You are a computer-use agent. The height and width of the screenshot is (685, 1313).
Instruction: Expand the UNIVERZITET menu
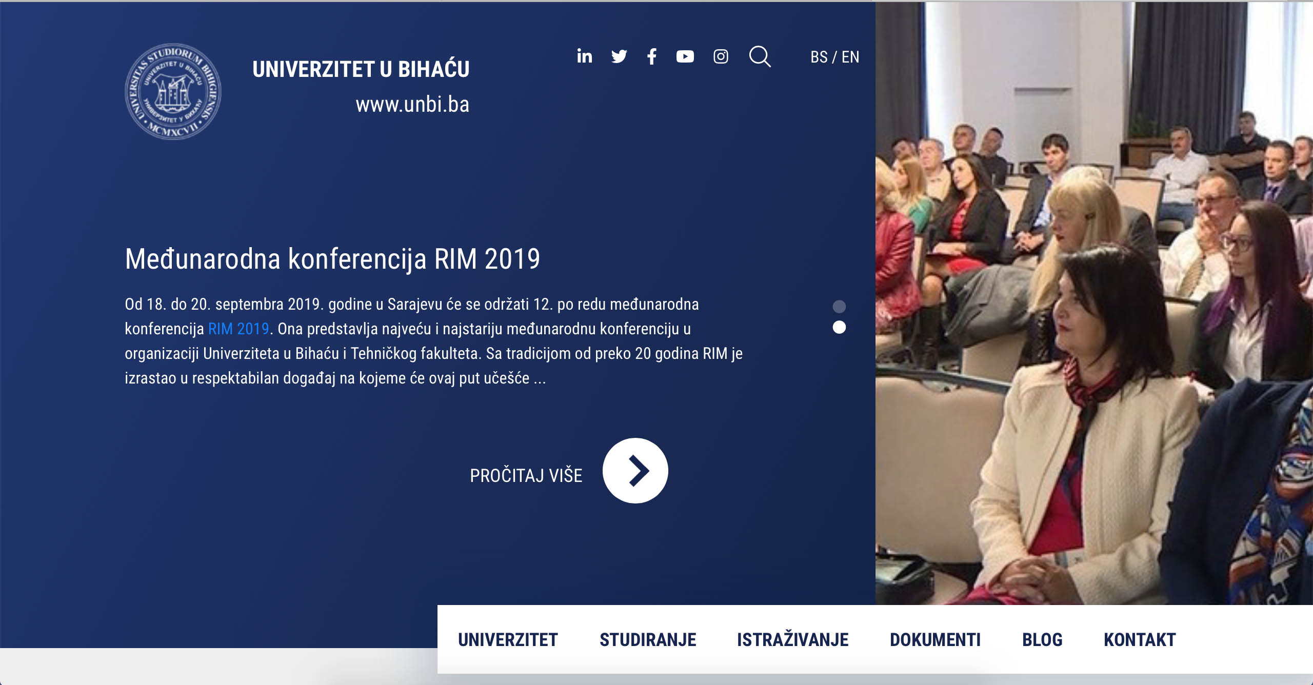point(508,640)
